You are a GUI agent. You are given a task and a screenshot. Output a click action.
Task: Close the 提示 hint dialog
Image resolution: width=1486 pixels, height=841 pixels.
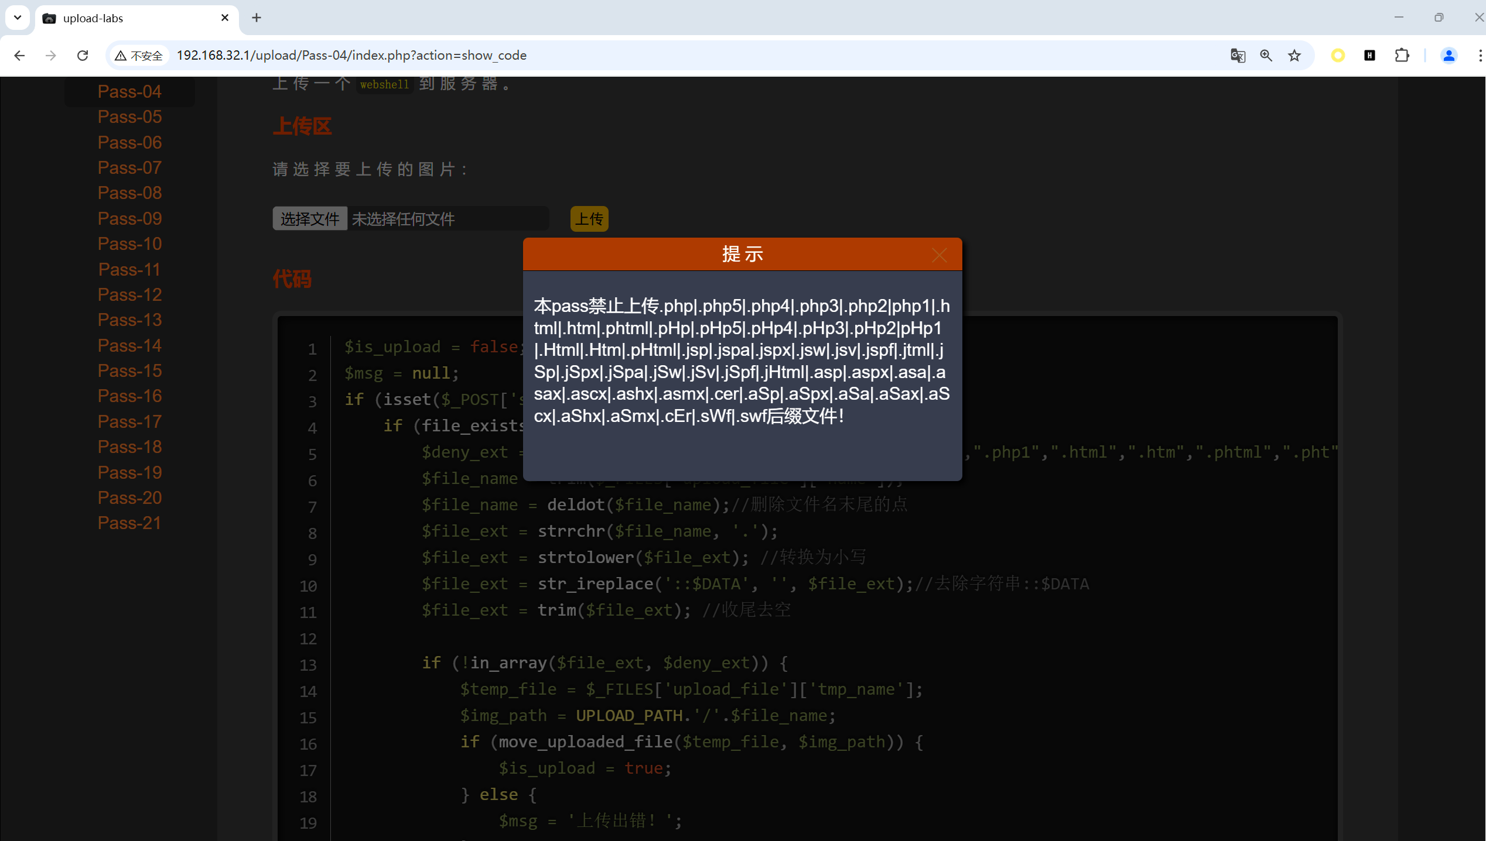coord(939,255)
